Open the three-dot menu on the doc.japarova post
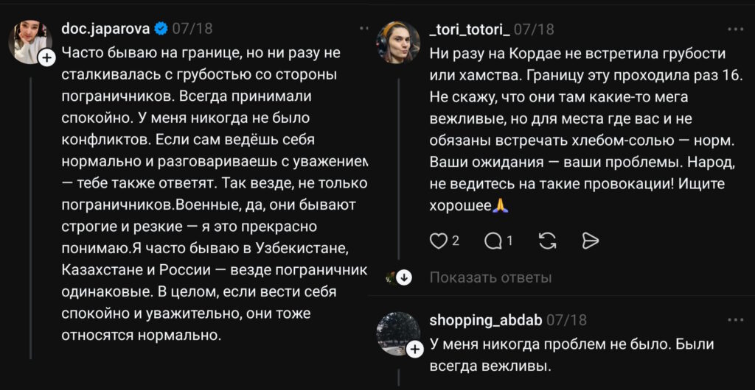The width and height of the screenshot is (755, 390). click(364, 29)
